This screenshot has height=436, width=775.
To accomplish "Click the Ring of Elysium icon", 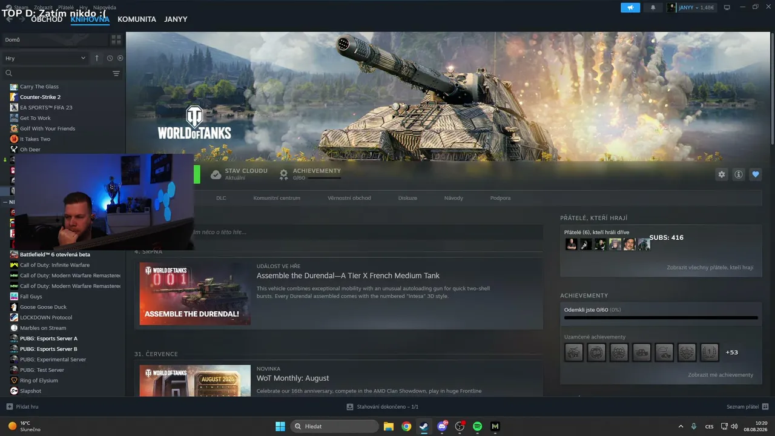I will (15, 380).
